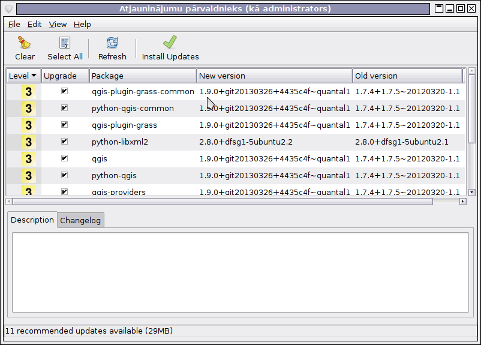The image size is (481, 345).
Task: Sort by Level column header
Action: [24, 76]
